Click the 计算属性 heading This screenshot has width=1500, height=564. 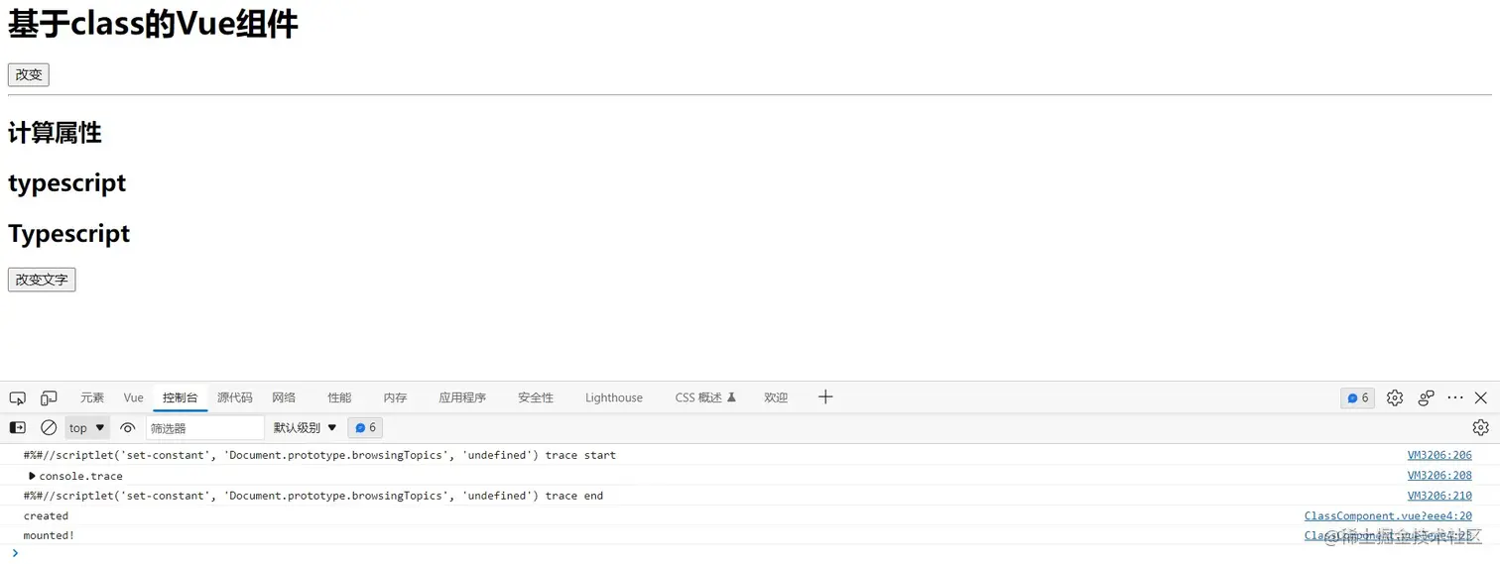click(x=55, y=132)
